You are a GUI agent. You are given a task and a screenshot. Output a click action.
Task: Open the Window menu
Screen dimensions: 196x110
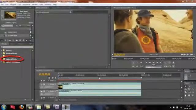(x=48, y=5)
